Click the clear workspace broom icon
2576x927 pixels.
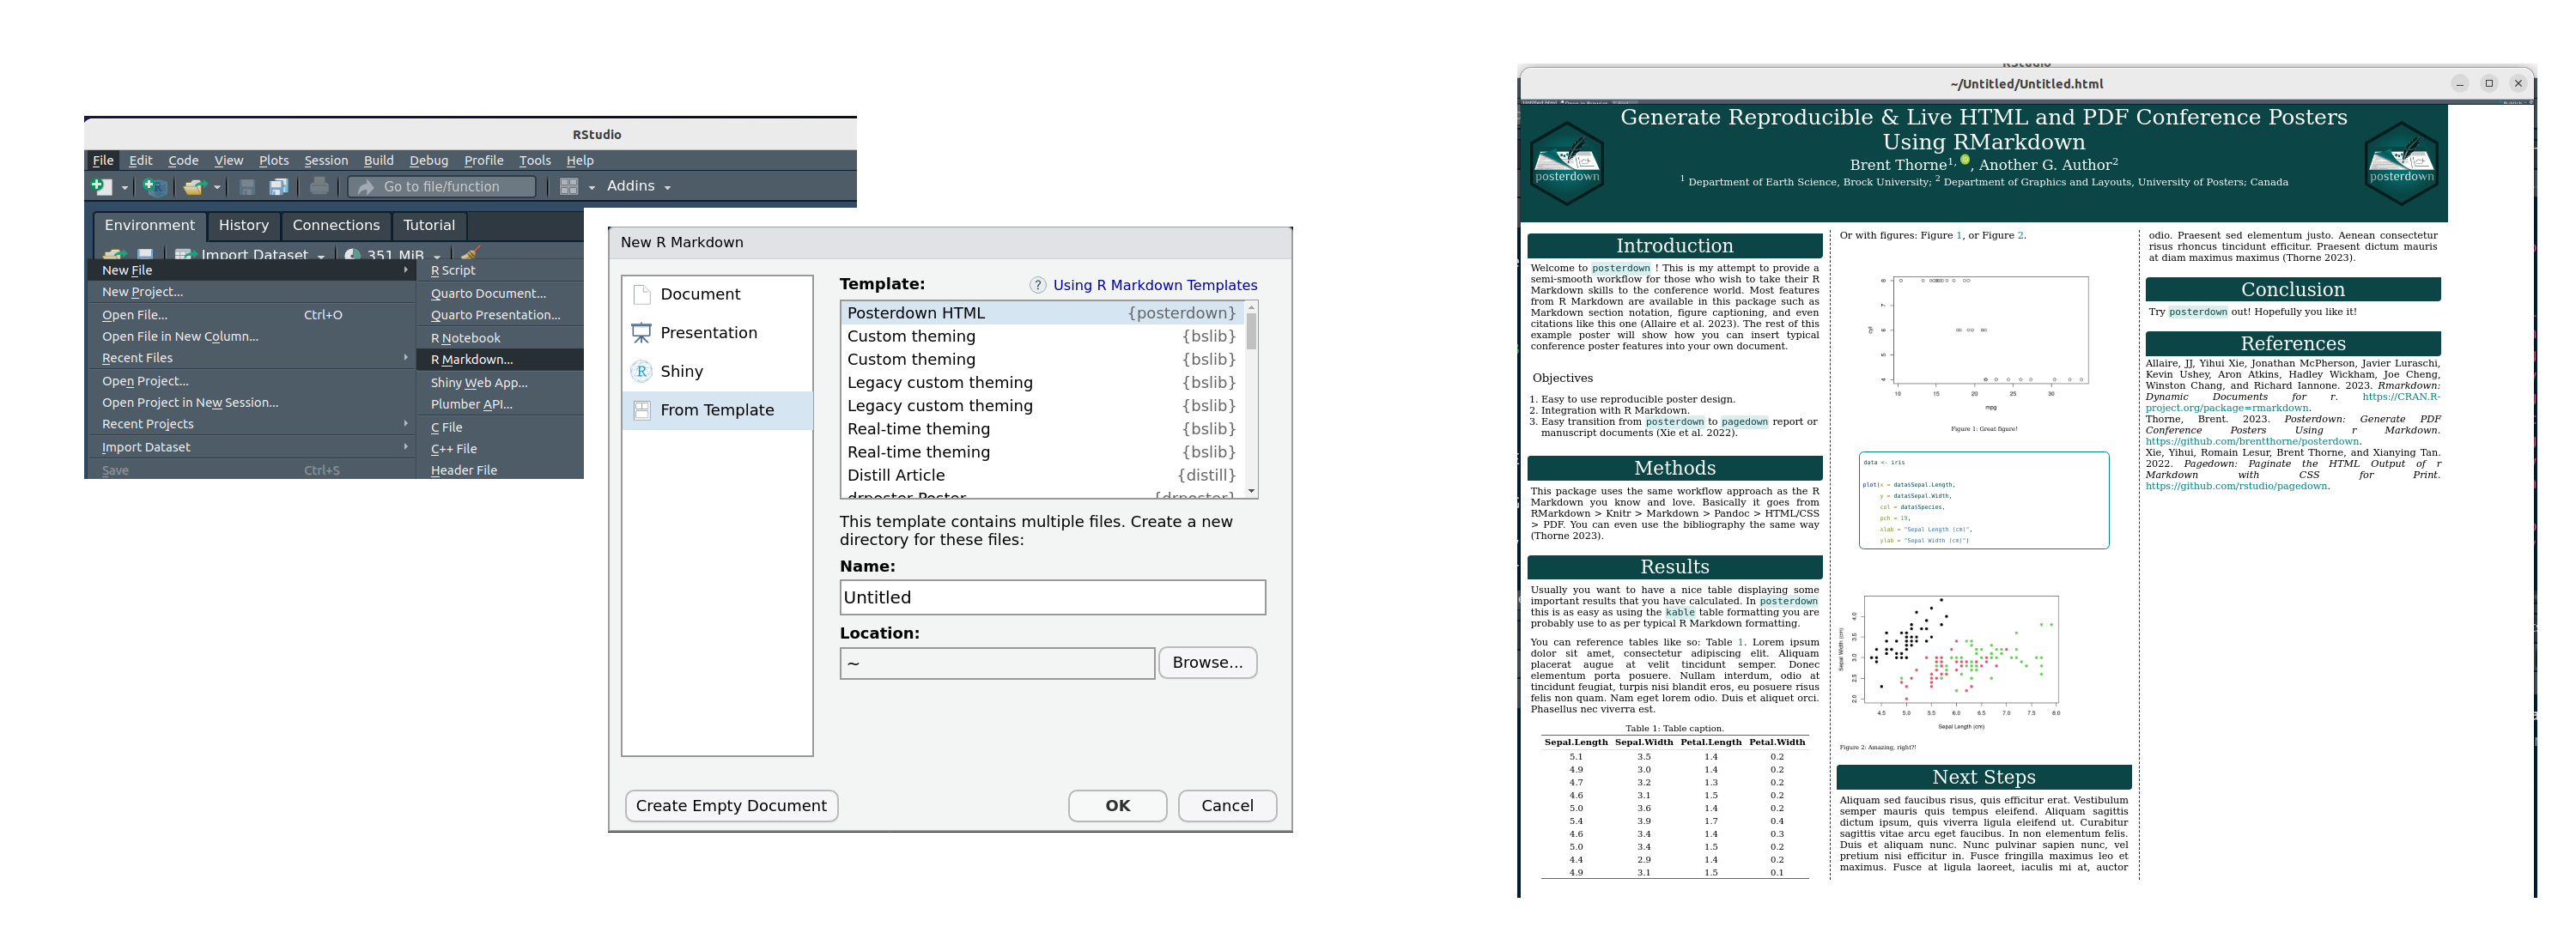(x=470, y=253)
